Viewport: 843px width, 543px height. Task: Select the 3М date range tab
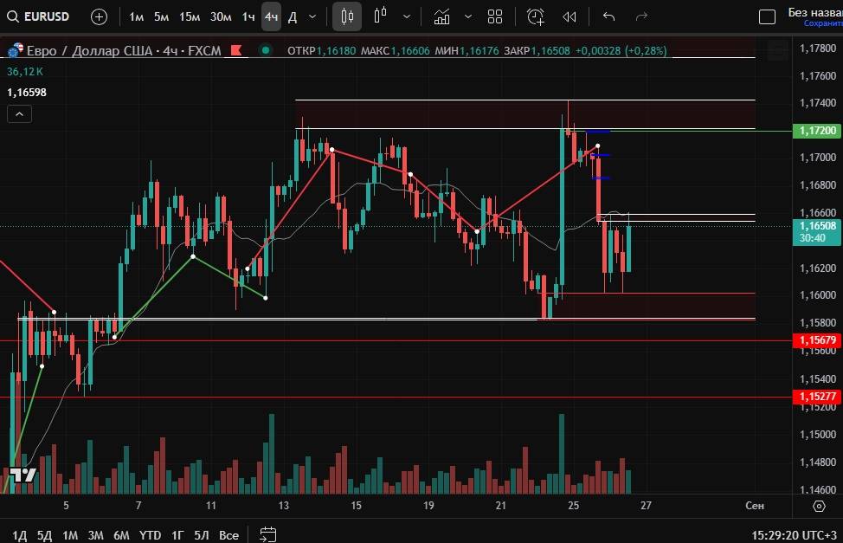coord(96,535)
